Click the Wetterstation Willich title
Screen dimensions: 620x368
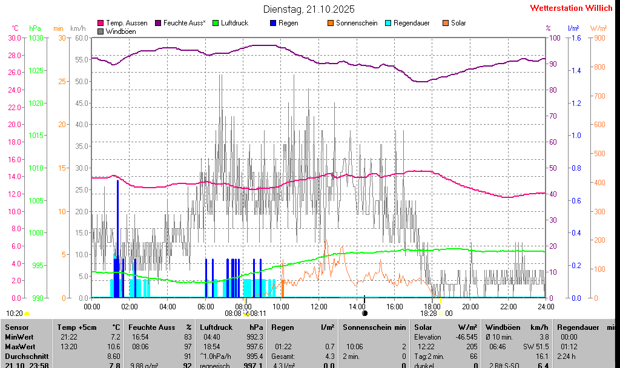571,8
